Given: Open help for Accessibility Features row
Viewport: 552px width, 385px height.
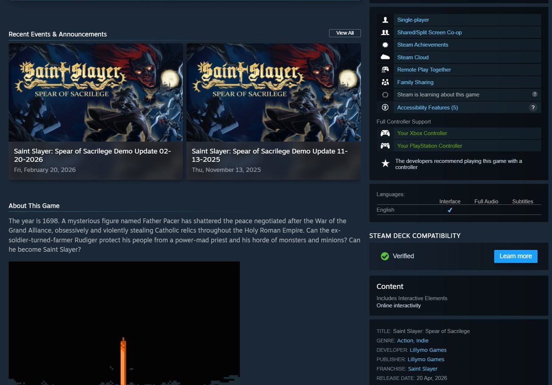Looking at the screenshot, I should 533,107.
